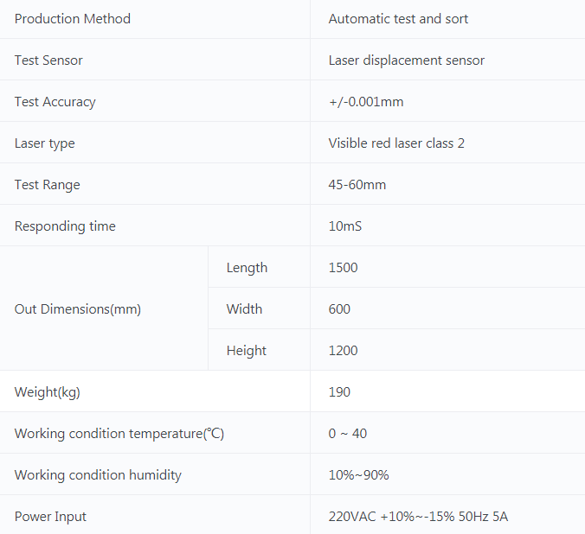Select 'Visible red laser class 2' cell
Viewport: 585px width, 534px height.
pos(396,143)
